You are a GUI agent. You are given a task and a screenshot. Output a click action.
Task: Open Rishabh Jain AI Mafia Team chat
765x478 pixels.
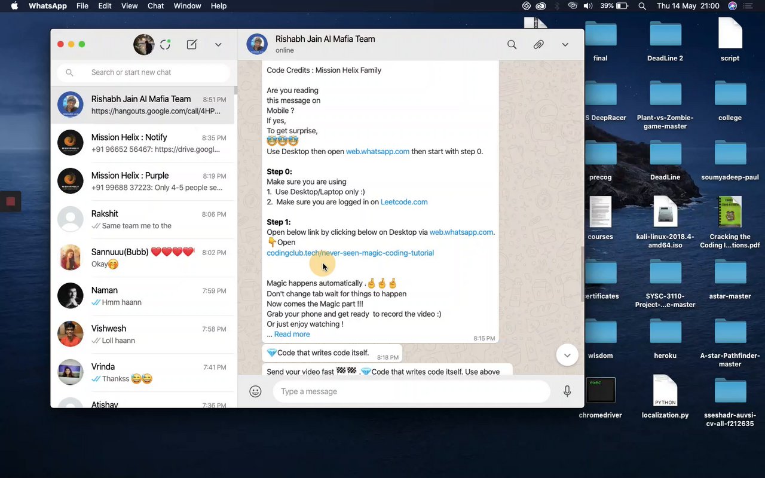click(143, 105)
